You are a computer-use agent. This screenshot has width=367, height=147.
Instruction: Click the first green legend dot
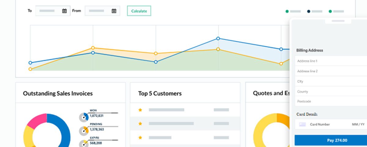pyautogui.click(x=287, y=11)
